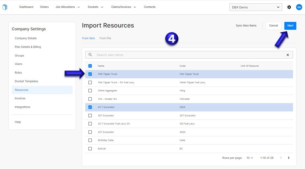Go to the next page of Xero items
This screenshot has height=169, width=305.
click(289, 158)
